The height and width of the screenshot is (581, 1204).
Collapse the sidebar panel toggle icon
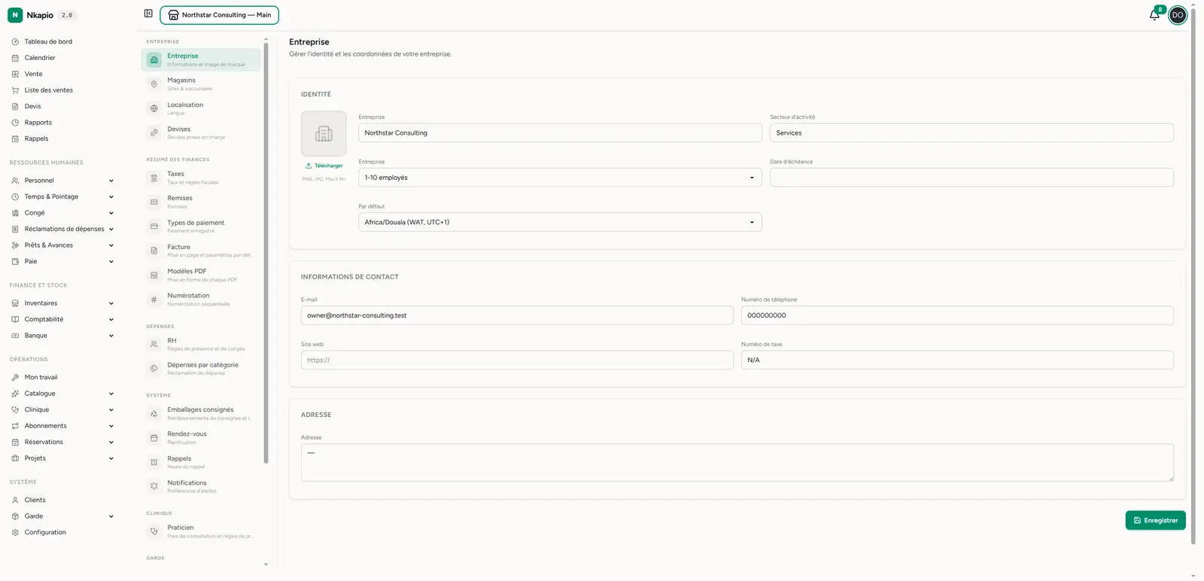click(148, 14)
